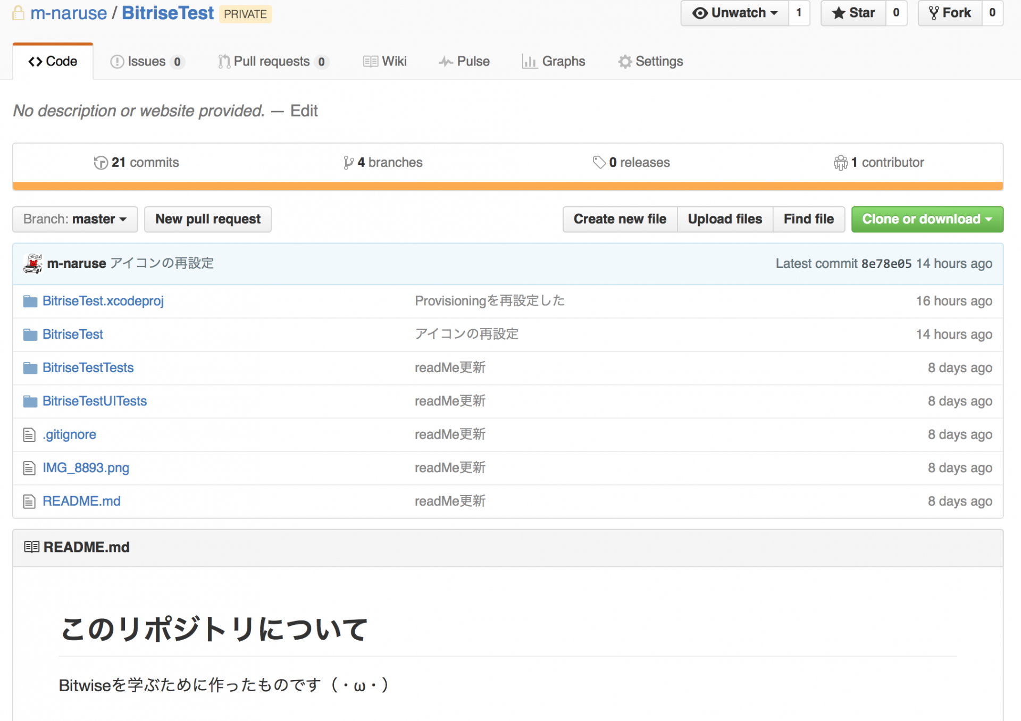The width and height of the screenshot is (1021, 721).
Task: Switch to the Issues tab
Action: click(x=147, y=62)
